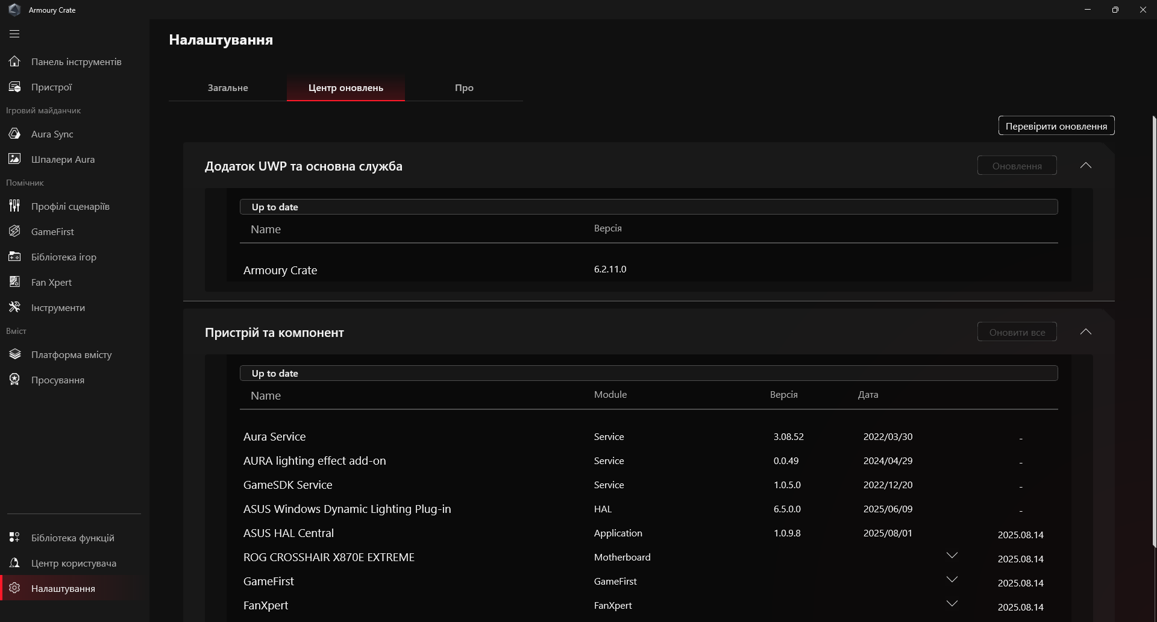Open the Інструменти tools icon

tap(14, 307)
